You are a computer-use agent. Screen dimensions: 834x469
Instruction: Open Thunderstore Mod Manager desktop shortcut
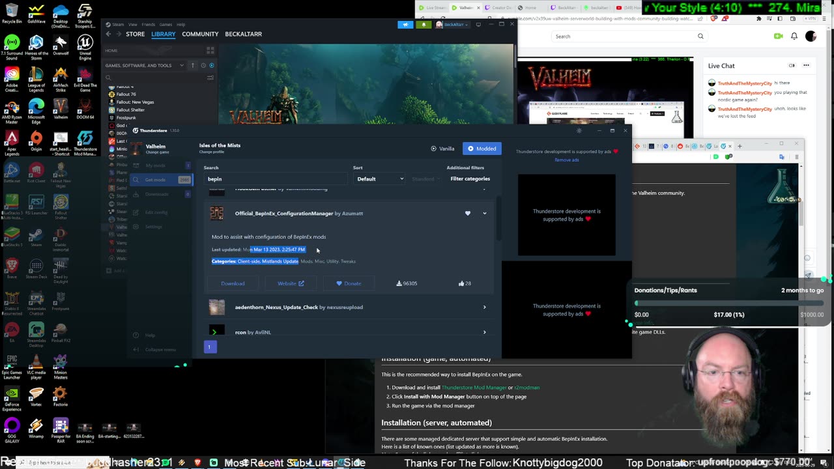(85, 143)
